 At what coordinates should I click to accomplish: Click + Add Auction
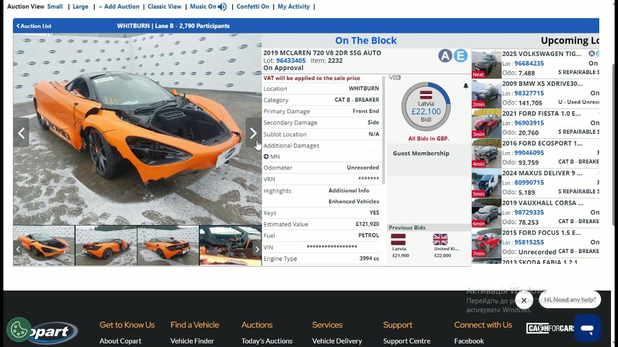click(x=119, y=7)
